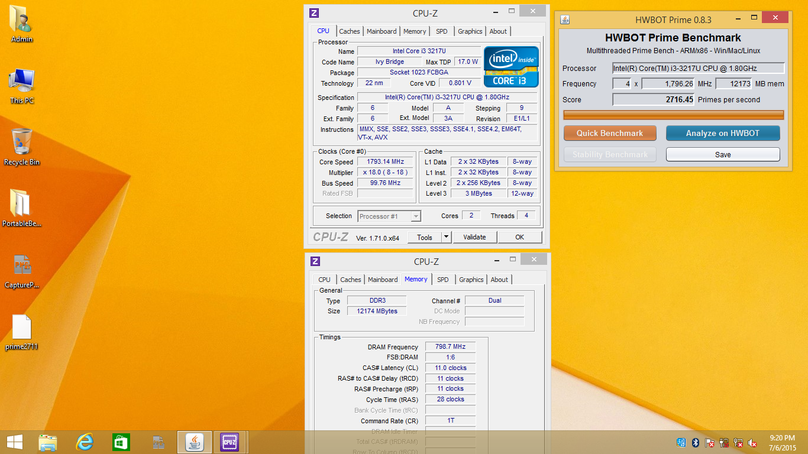Screen dimensions: 808x454
Task: Click the Core VID value 0.801 V
Action: click(x=460, y=83)
